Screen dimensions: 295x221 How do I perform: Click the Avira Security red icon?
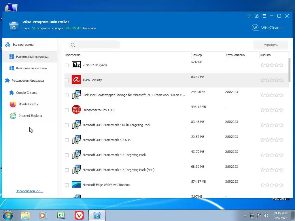pos(76,79)
